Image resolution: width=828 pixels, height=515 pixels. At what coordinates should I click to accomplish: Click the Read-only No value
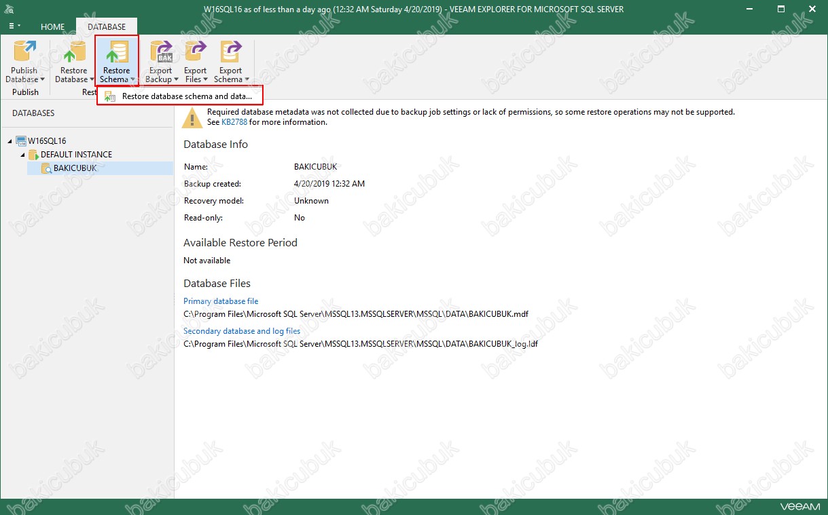click(300, 218)
